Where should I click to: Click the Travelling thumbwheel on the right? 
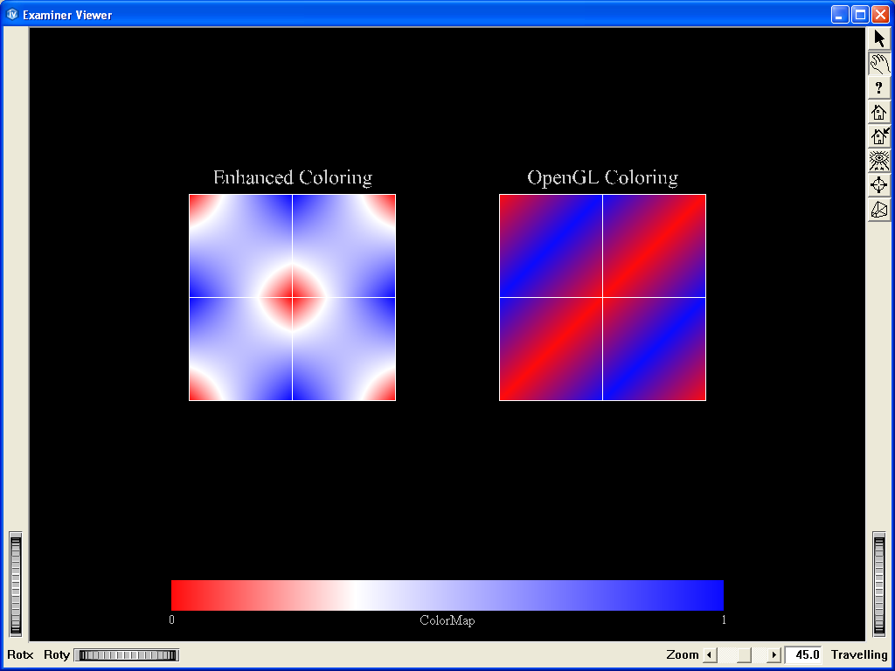click(879, 585)
